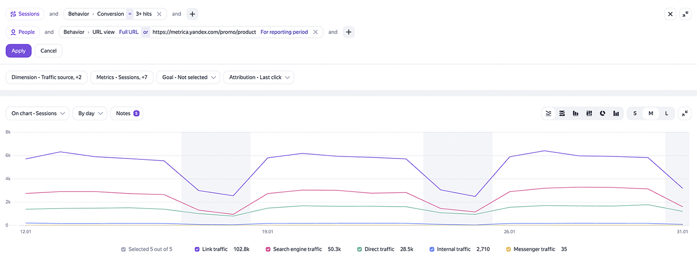This screenshot has height=262, width=697.
Task: Open Notes with 5 badge
Action: pos(127,114)
